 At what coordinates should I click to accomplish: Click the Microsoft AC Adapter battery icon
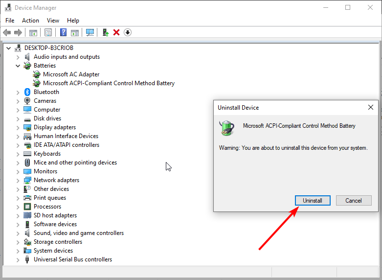(37, 74)
